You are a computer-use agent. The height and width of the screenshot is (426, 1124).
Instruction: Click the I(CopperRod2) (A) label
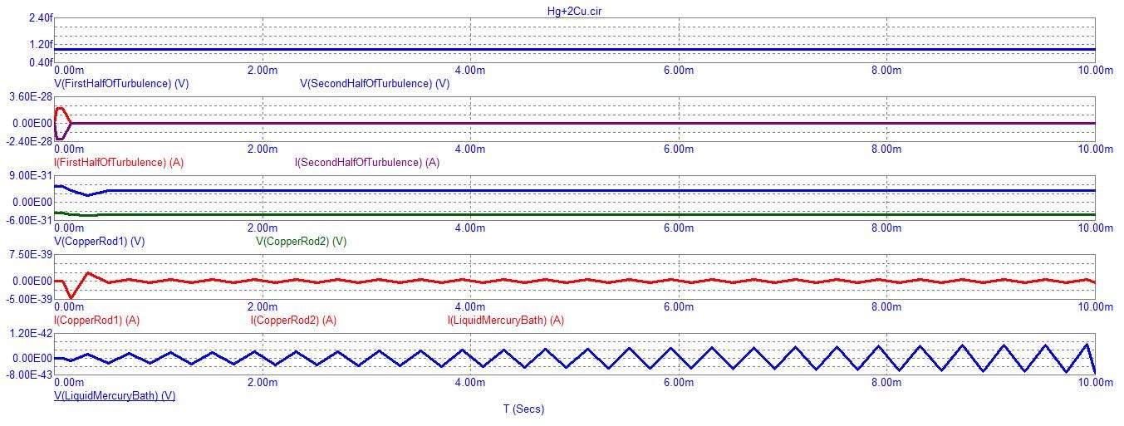tap(293, 321)
